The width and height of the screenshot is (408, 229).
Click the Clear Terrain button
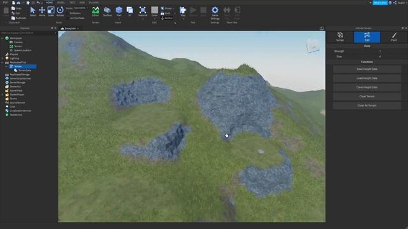(367, 96)
